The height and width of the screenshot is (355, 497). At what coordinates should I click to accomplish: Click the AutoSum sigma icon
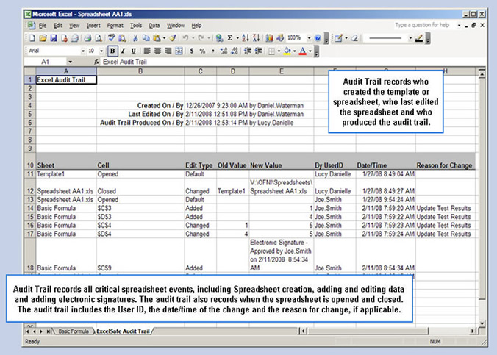230,38
